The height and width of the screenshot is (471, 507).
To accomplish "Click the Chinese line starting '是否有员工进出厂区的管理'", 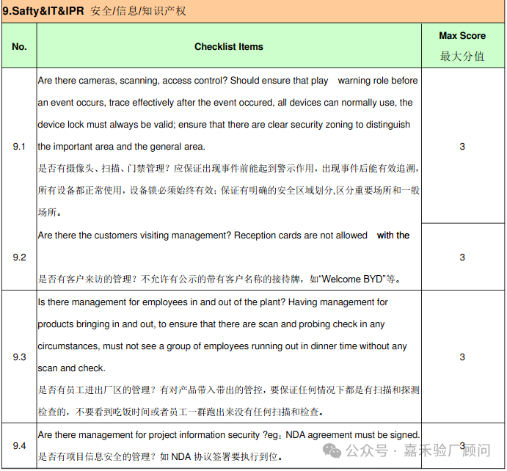I will 229,390.
